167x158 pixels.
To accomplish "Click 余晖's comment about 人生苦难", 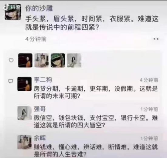I will 96,150.
